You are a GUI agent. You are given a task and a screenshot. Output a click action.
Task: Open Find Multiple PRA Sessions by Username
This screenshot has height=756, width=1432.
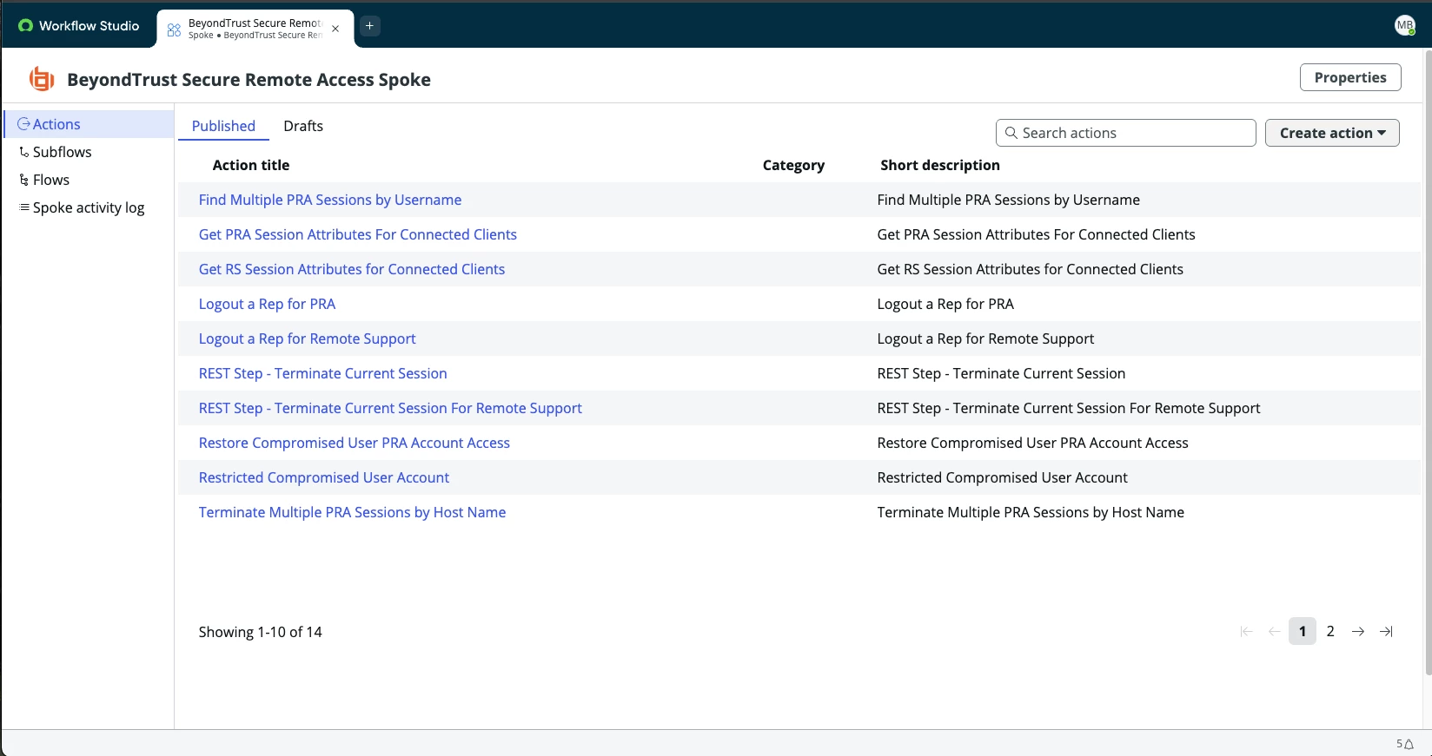pyautogui.click(x=330, y=200)
